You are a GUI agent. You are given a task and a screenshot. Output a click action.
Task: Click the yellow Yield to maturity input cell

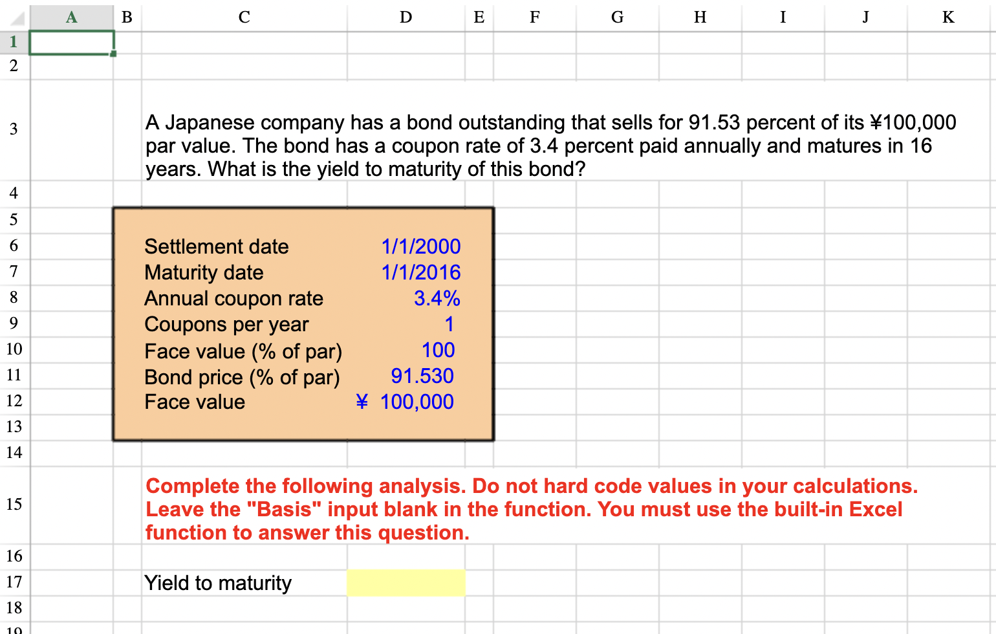pyautogui.click(x=406, y=582)
